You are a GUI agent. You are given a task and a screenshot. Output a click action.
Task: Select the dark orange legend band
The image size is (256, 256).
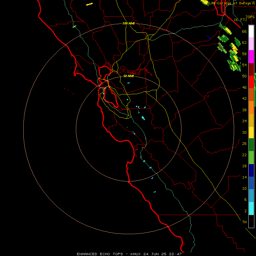click(251, 94)
